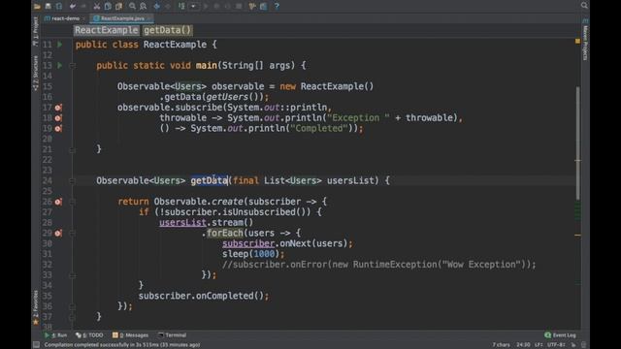This screenshot has height=349, width=621.
Task: Open the Run tool window button
Action: pos(56,335)
